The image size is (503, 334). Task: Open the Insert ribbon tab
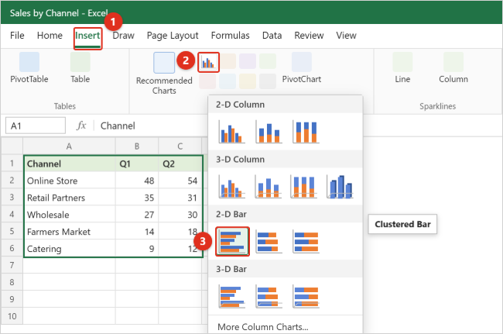coord(87,36)
